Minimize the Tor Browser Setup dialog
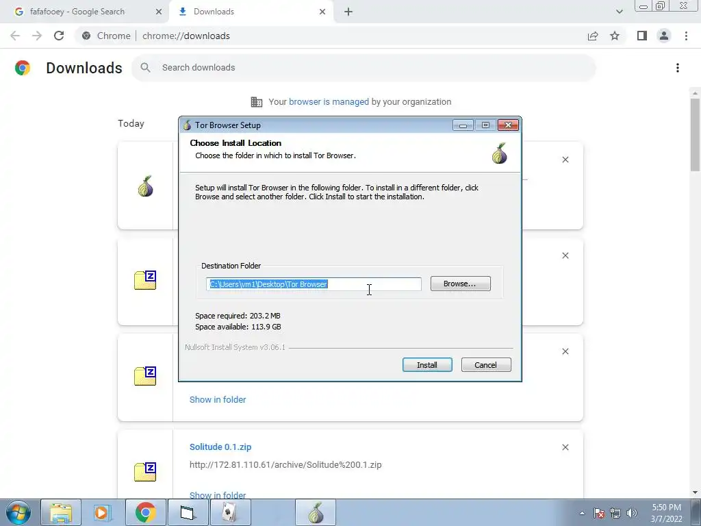The height and width of the screenshot is (526, 701). 463,125
